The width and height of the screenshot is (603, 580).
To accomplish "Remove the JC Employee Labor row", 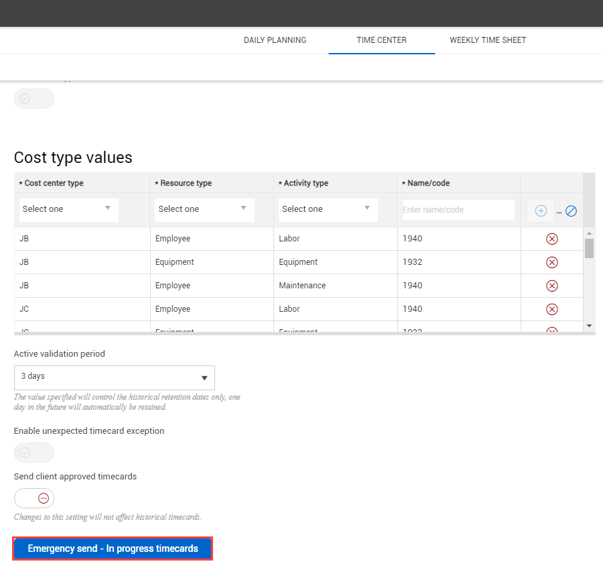I will point(552,309).
